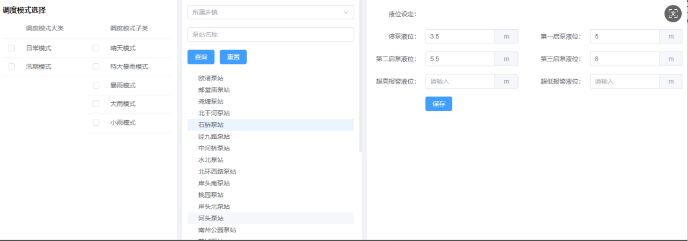Click the 调度模式选择 heading
The image size is (688, 241).
tap(25, 10)
